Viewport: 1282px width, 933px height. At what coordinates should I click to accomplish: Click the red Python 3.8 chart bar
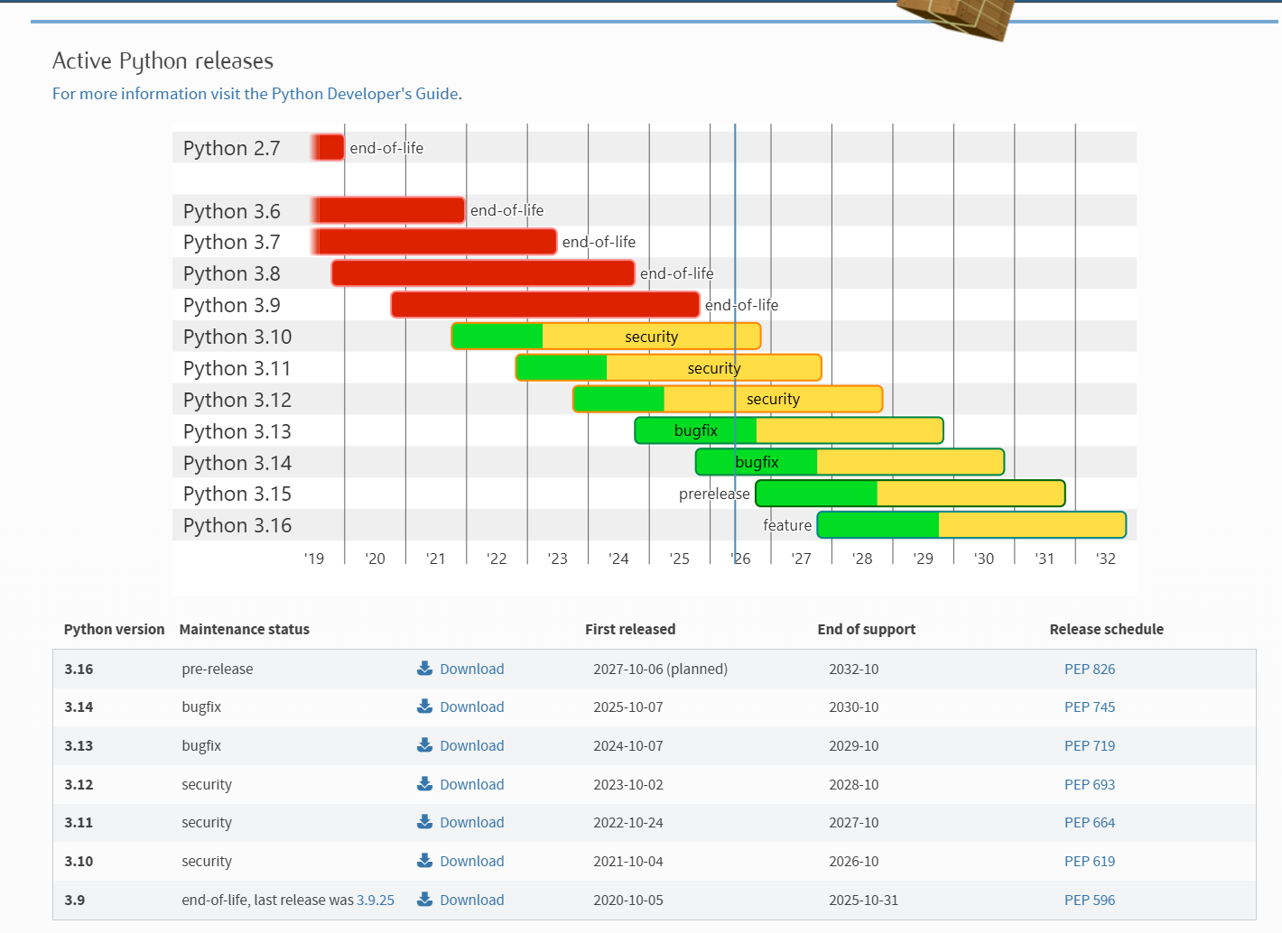tap(483, 273)
